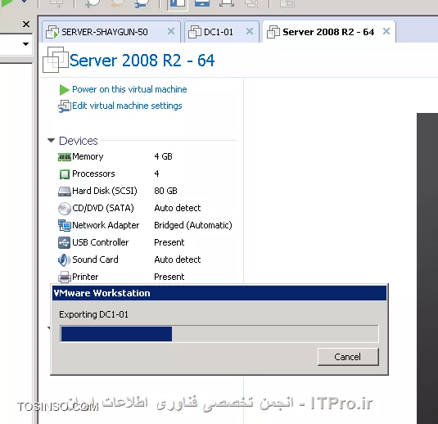Screen dimensions: 438x424
Task: Click the Network Adapter icon
Action: (65, 226)
